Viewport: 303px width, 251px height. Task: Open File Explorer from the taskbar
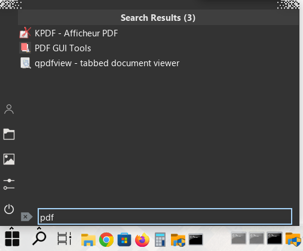(88, 240)
